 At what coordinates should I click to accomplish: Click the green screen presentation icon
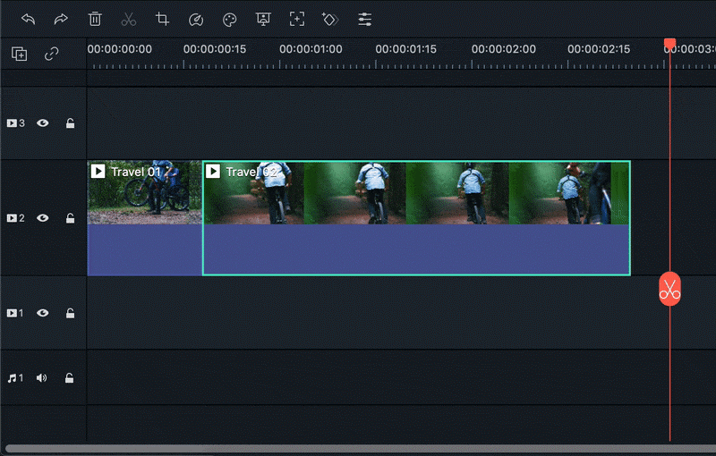click(263, 19)
